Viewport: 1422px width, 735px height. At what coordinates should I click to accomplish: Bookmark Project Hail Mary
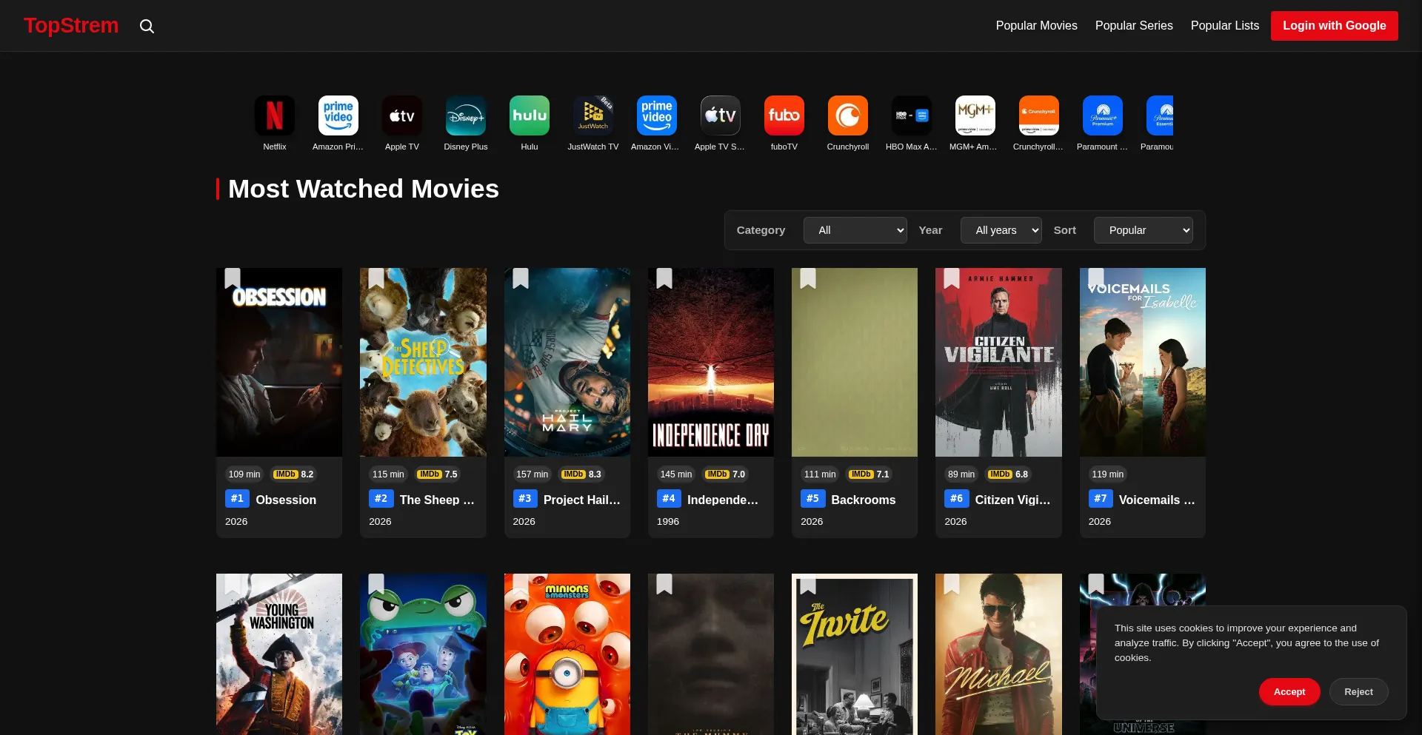[x=521, y=278]
